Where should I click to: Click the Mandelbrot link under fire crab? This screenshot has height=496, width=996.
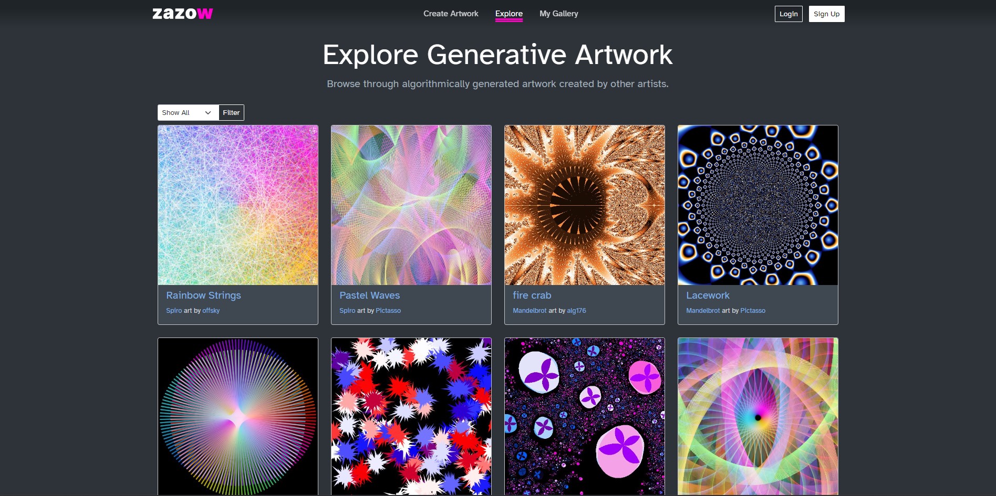click(x=530, y=311)
